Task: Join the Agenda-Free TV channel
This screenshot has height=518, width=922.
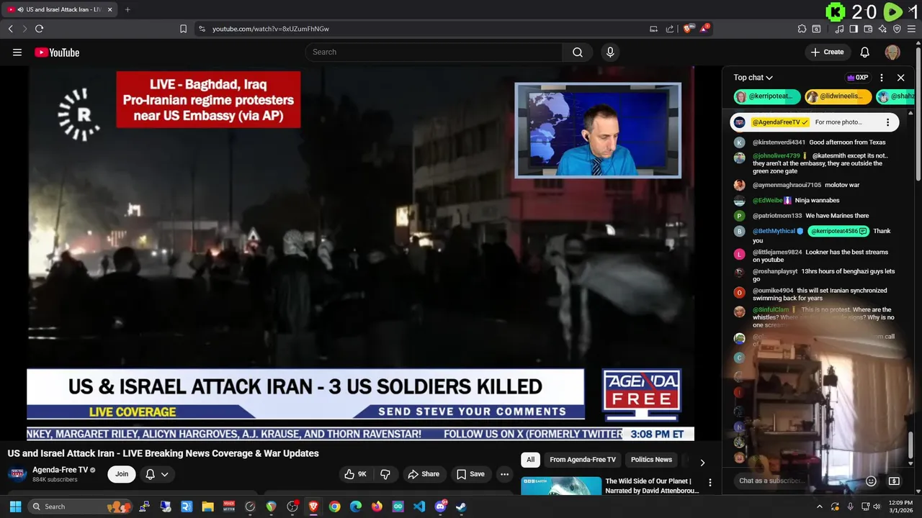Action: coord(122,474)
